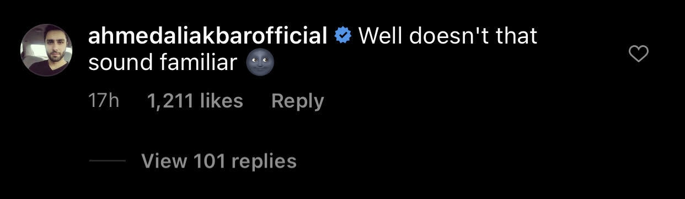685x199 pixels.
Task: Open the list of likers via the likes count
Action: [195, 101]
